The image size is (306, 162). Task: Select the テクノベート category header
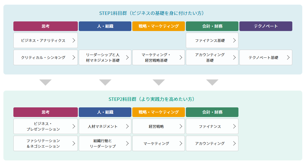click(x=266, y=26)
